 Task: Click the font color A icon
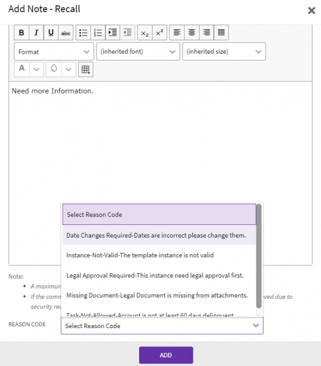tap(22, 69)
